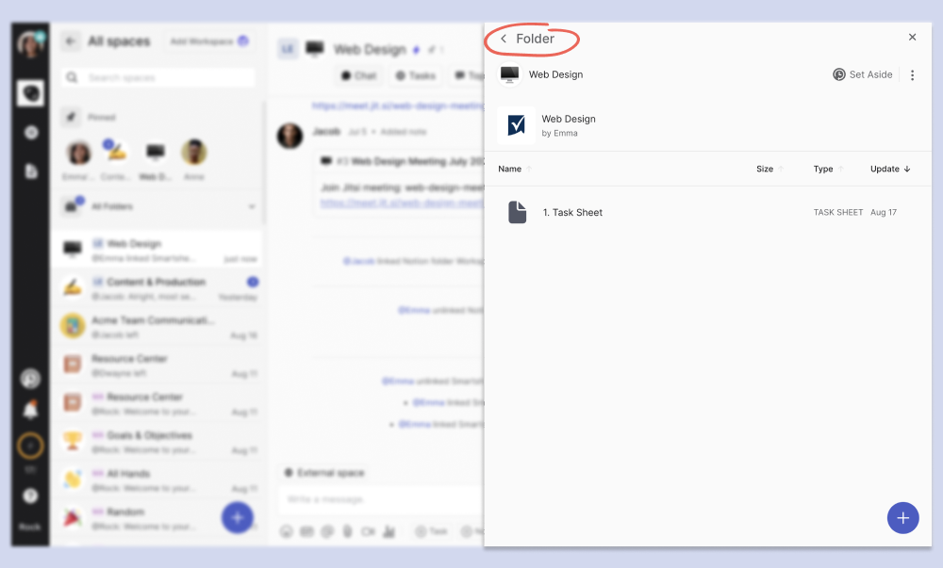Screen dimensions: 943x568
Task: Click the Smartsheet Web Design folder logo
Action: (516, 125)
